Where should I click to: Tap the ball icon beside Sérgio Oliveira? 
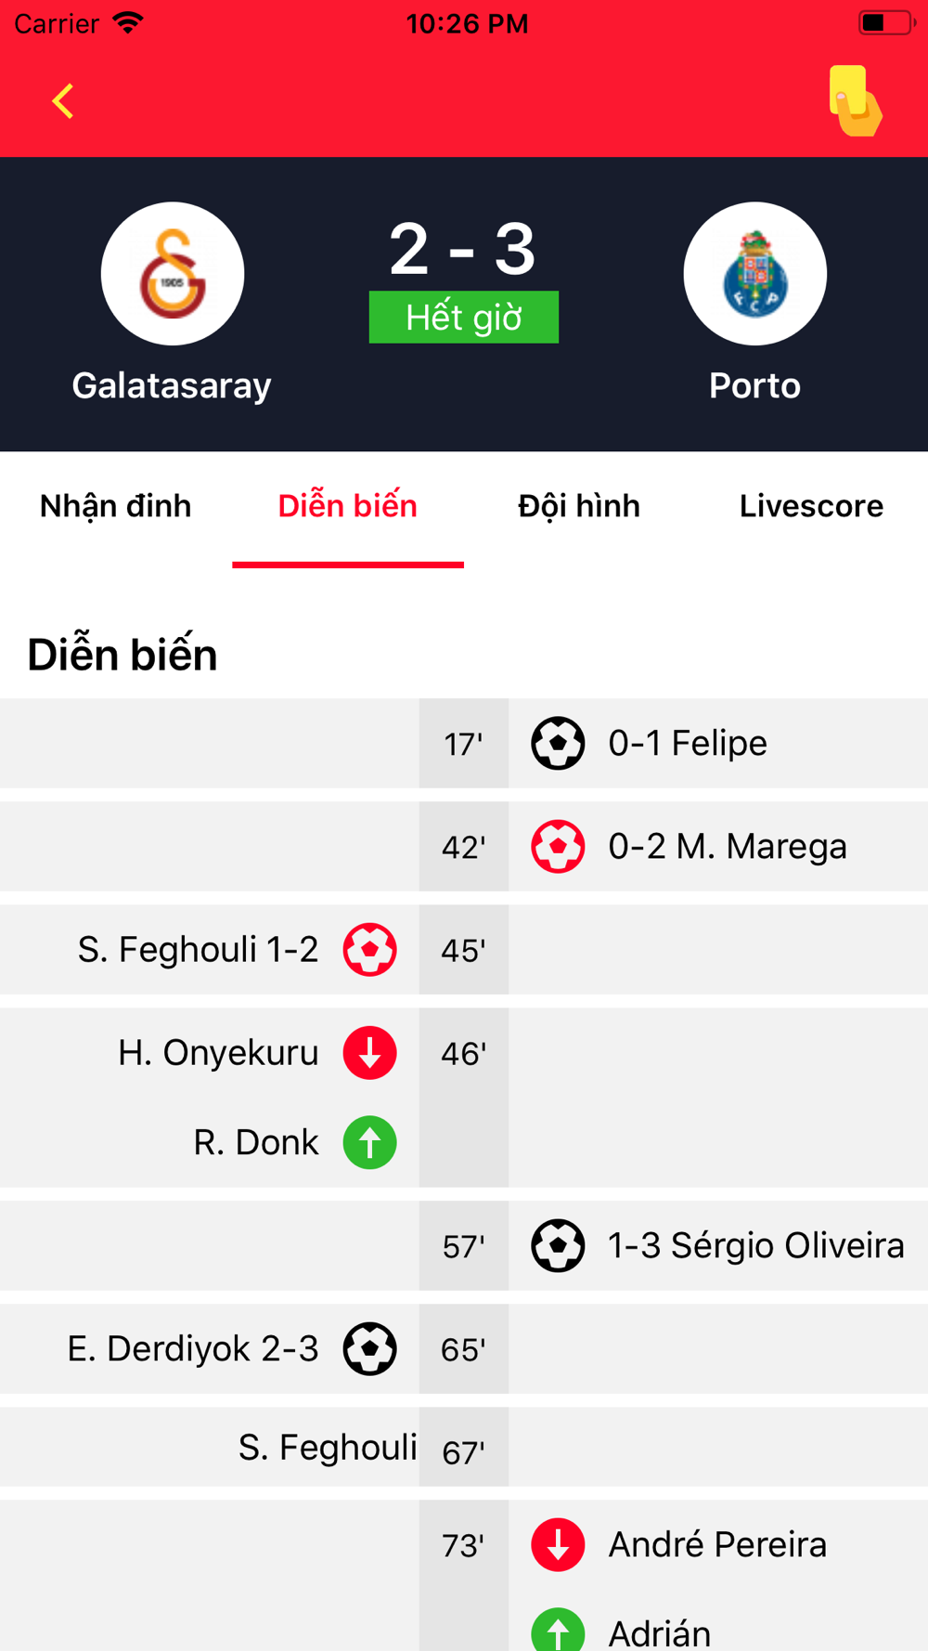[x=558, y=1245]
